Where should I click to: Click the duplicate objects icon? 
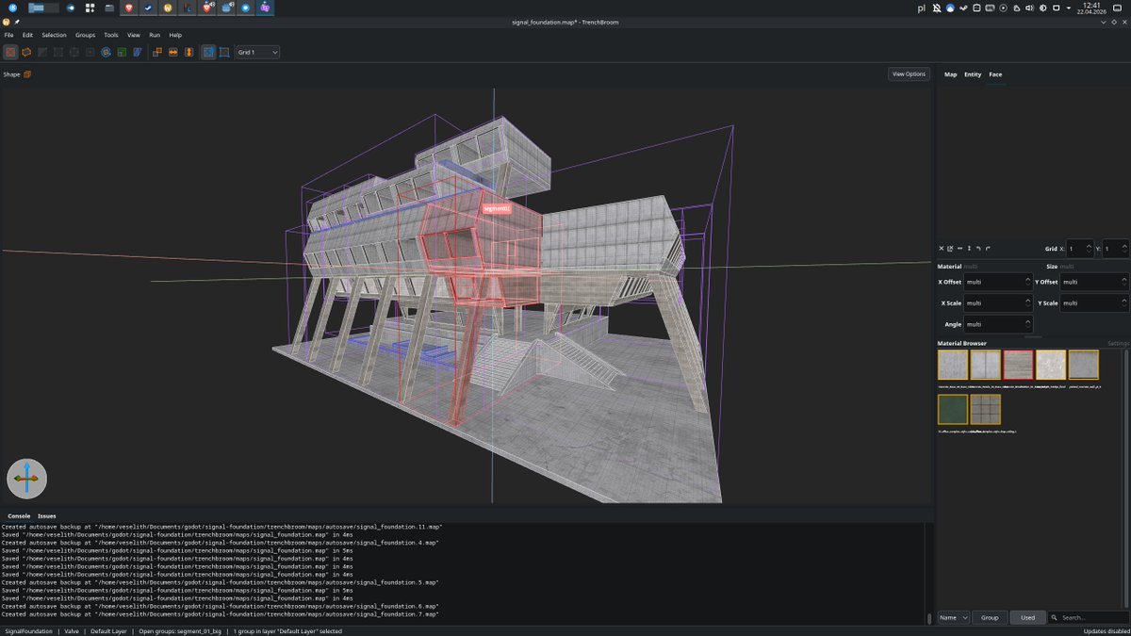[157, 52]
